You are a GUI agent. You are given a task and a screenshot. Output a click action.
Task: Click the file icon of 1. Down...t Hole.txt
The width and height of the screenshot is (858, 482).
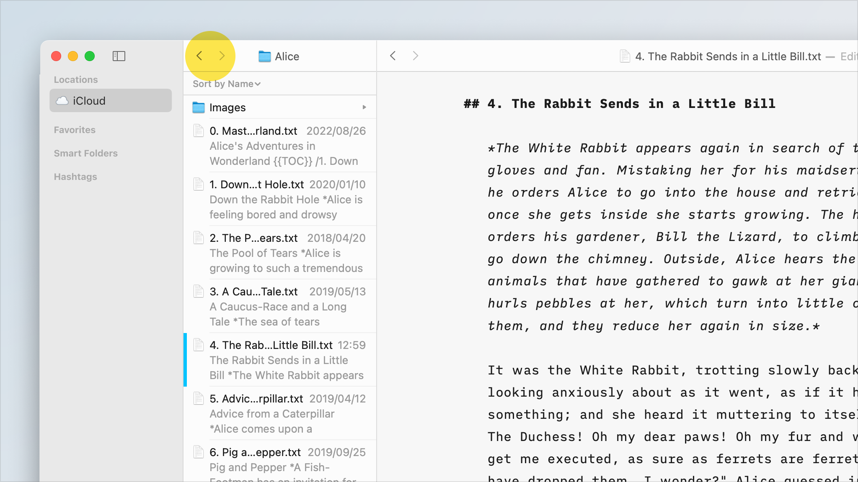pos(199,184)
